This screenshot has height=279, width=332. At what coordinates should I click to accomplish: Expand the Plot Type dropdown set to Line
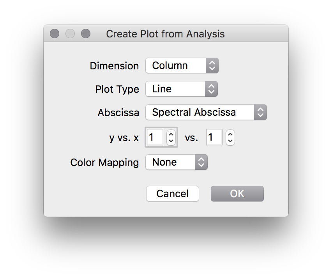tap(181, 89)
